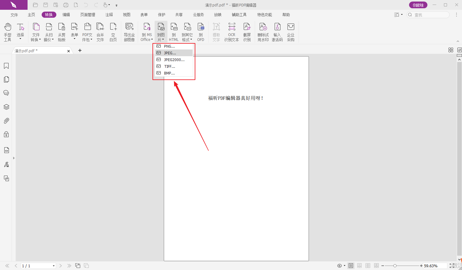Click the zoom slider handle
The height and width of the screenshot is (270, 462).
point(395,266)
